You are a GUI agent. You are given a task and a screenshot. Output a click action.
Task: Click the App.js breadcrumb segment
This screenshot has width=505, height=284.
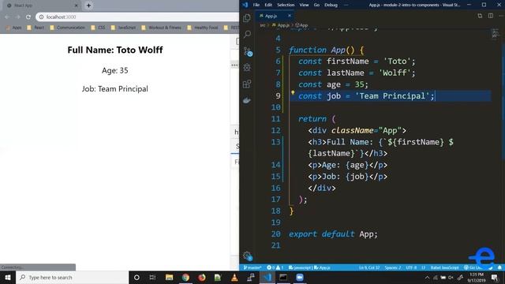pyautogui.click(x=281, y=25)
